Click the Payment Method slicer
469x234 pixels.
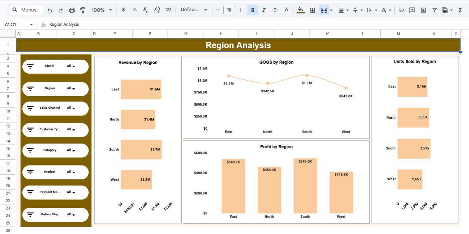(x=55, y=192)
